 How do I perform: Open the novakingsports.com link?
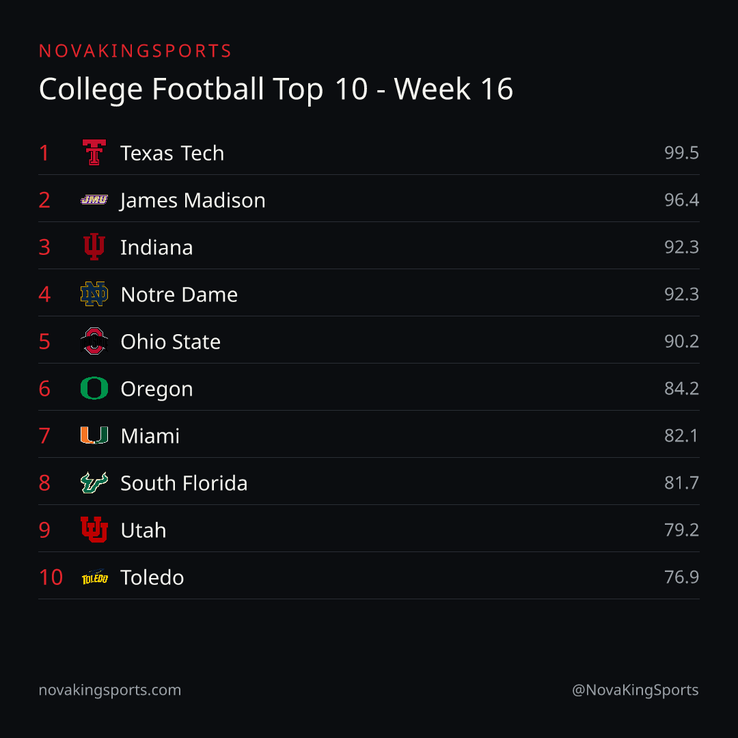(x=109, y=690)
